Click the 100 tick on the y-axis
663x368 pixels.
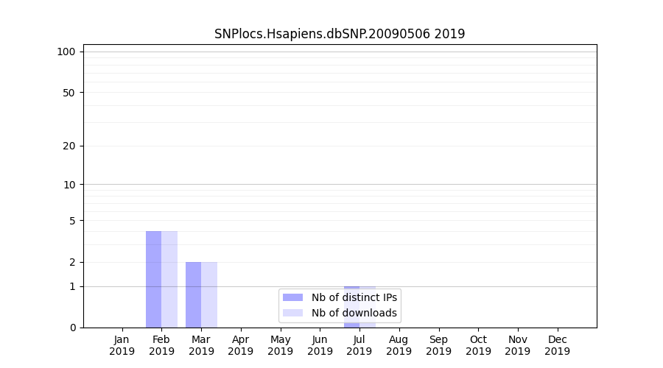pyautogui.click(x=66, y=52)
